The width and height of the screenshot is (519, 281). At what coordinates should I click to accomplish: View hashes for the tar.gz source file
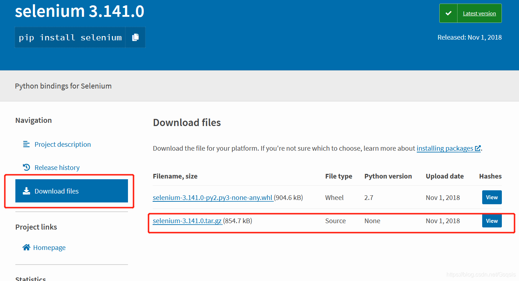coord(492,221)
